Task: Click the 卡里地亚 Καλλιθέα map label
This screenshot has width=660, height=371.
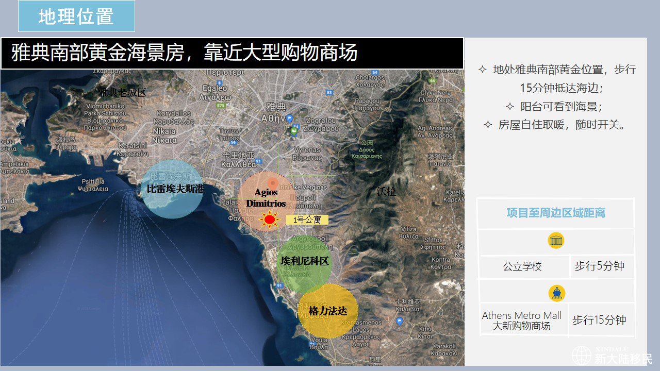Action: (239, 160)
